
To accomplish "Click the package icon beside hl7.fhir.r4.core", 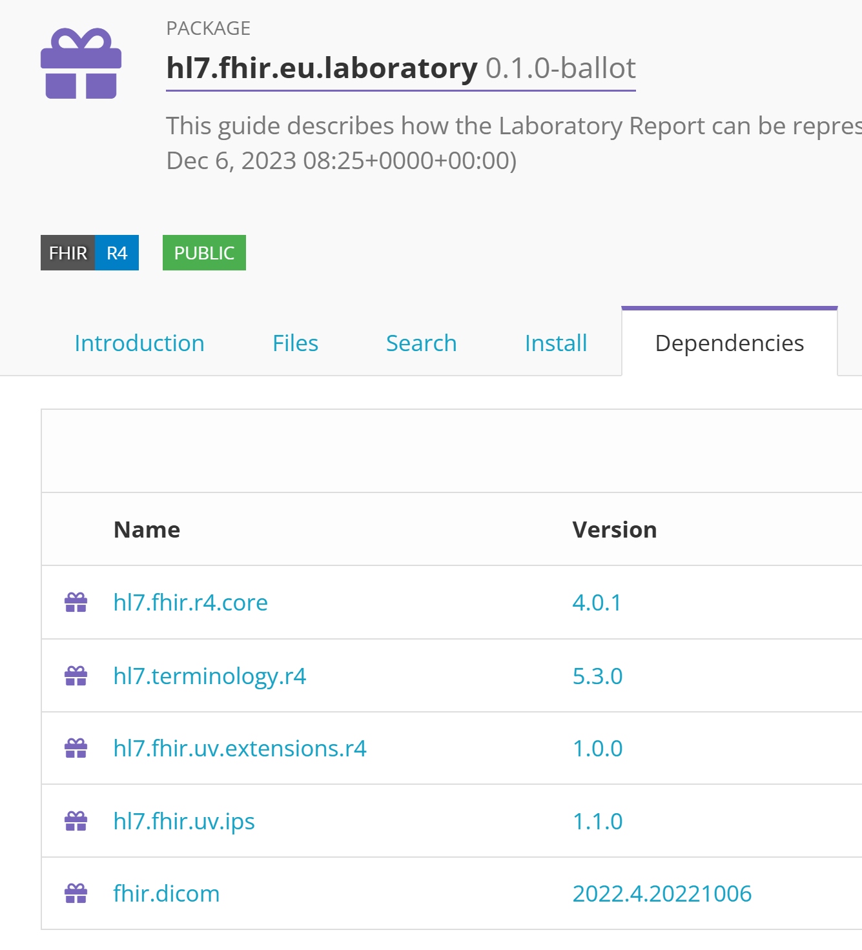I will [76, 603].
